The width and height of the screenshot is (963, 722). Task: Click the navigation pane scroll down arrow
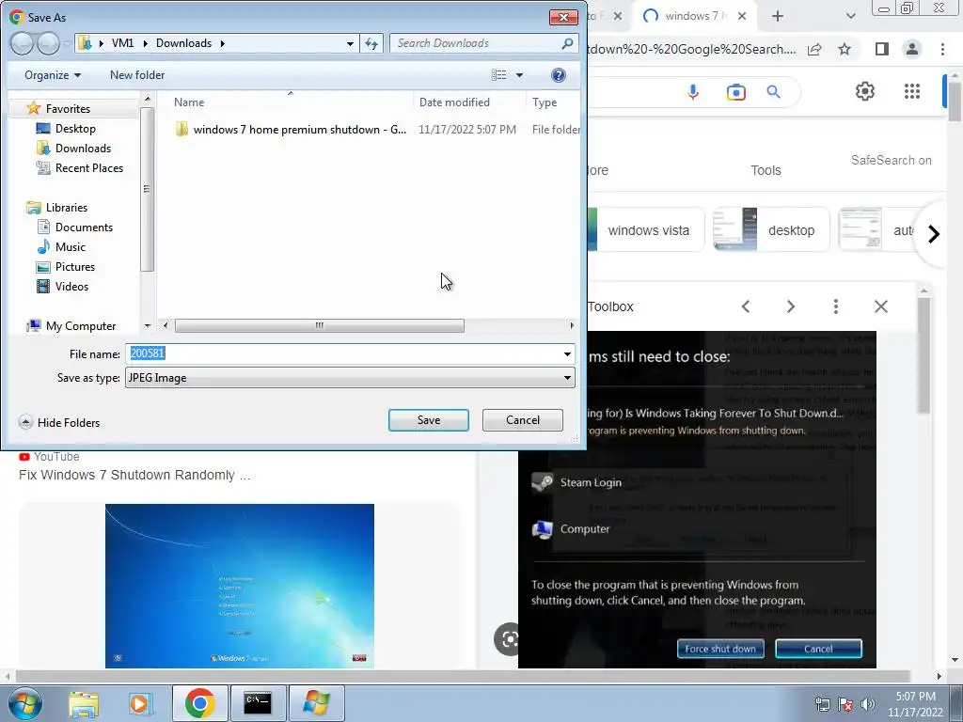click(x=148, y=326)
